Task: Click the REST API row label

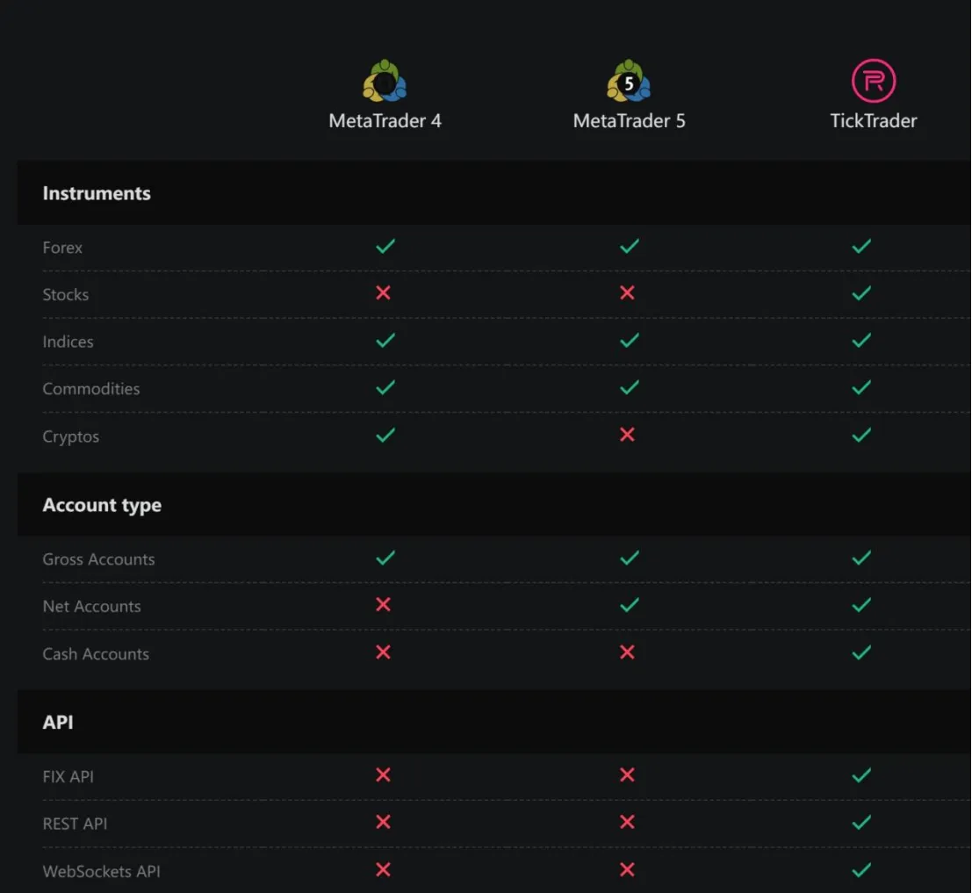Action: coord(75,824)
